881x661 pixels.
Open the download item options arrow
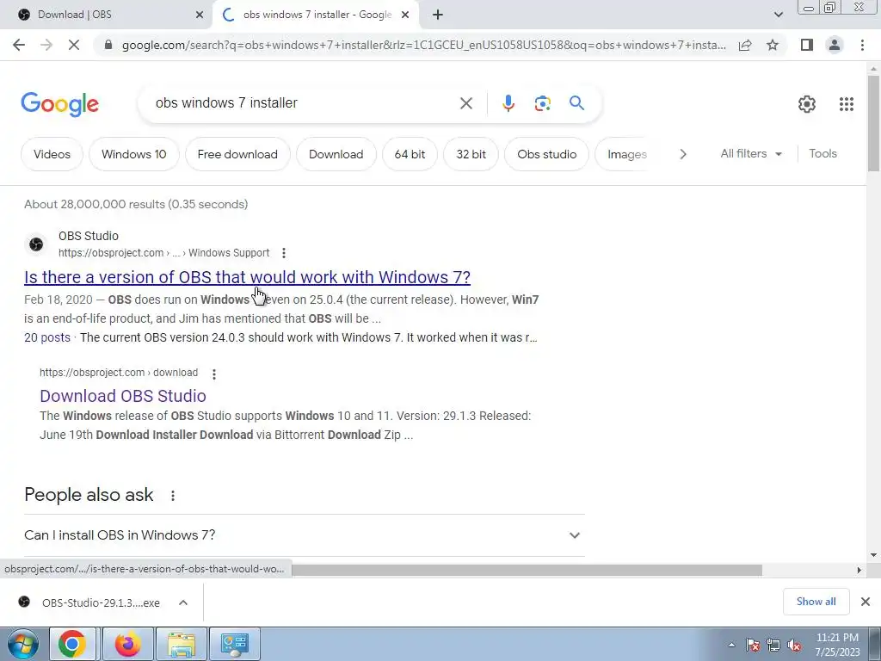(x=183, y=602)
